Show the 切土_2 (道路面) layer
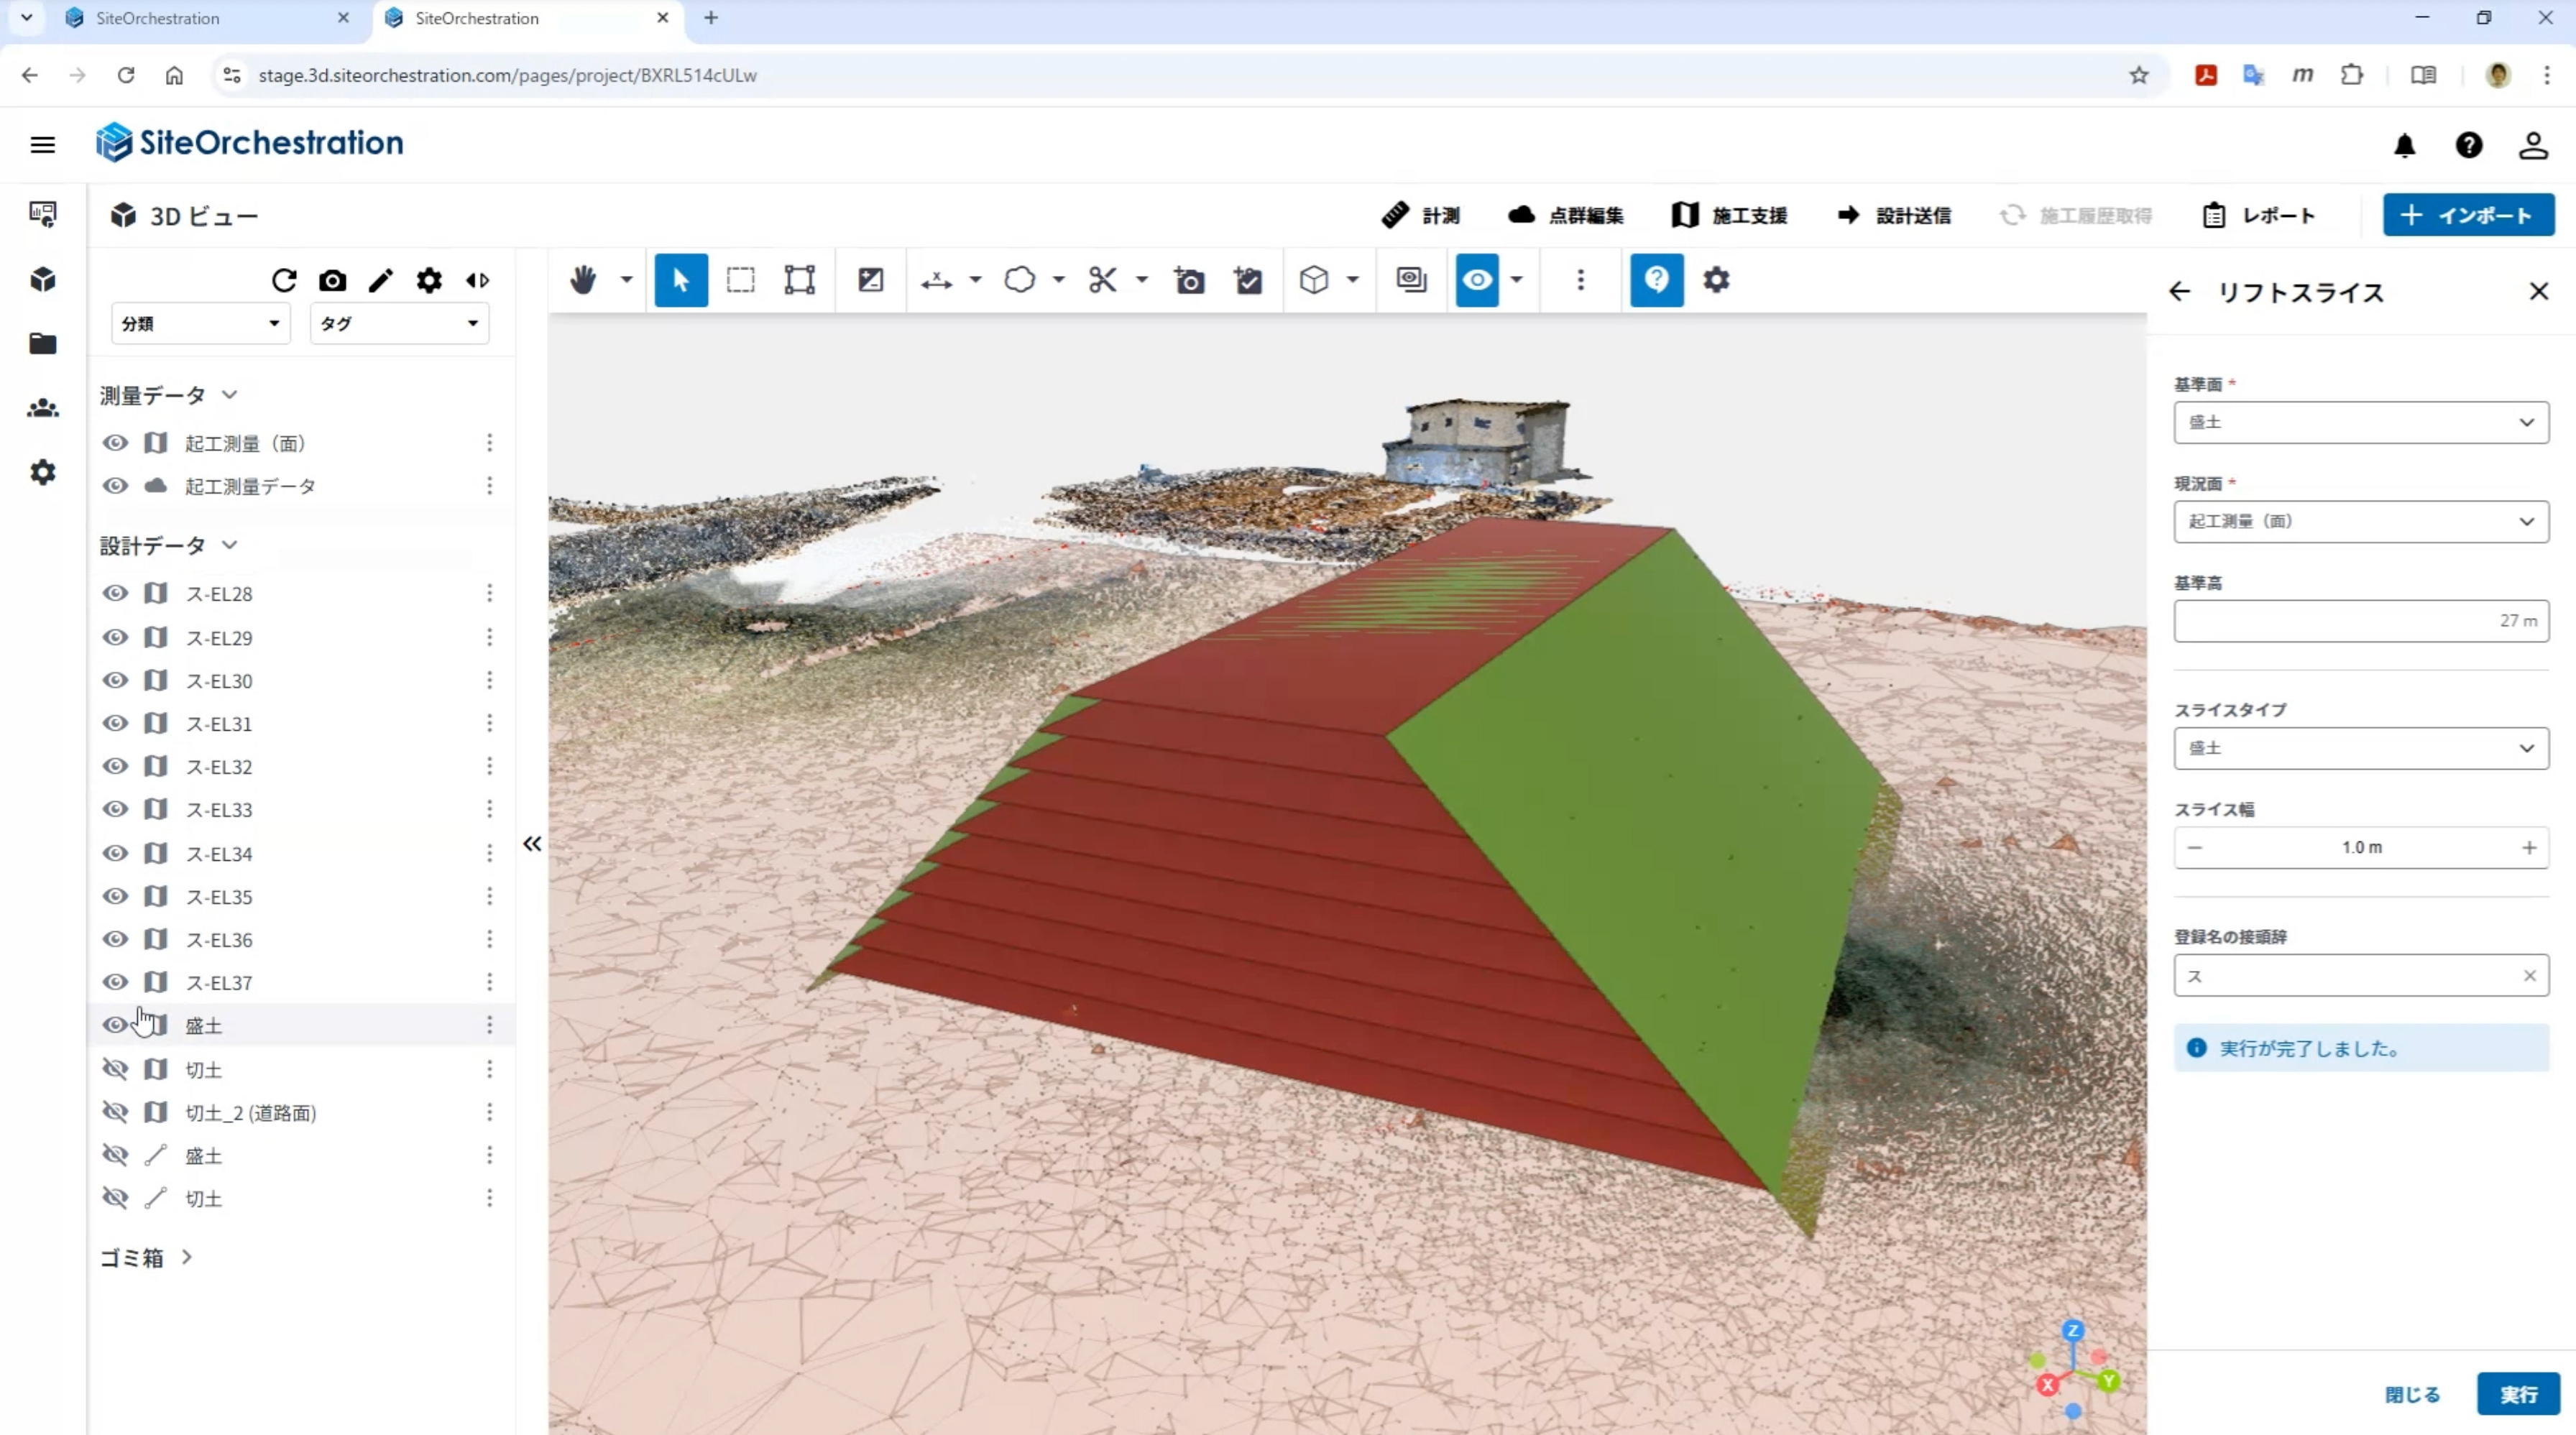This screenshot has width=2576, height=1435. [115, 1112]
